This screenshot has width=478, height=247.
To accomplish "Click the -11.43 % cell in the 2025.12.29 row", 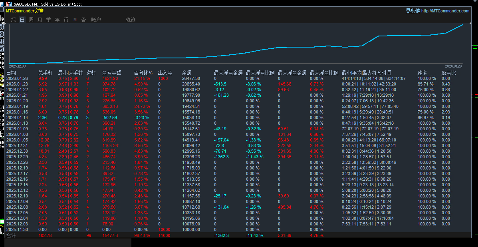I will (254, 157).
